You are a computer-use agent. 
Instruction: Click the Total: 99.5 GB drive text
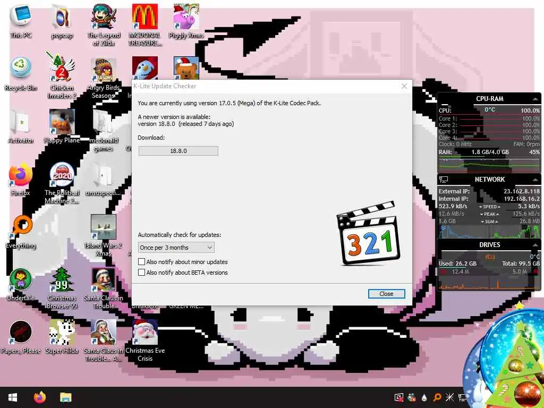coord(521,263)
